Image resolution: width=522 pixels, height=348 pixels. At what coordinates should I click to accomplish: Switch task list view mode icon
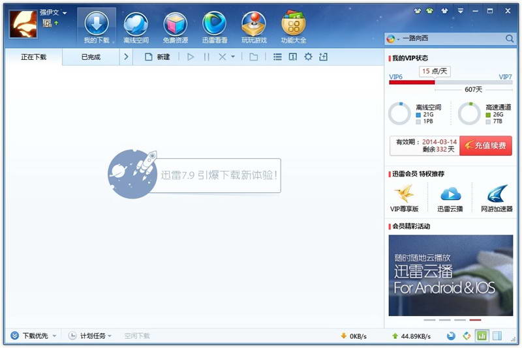tap(277, 57)
